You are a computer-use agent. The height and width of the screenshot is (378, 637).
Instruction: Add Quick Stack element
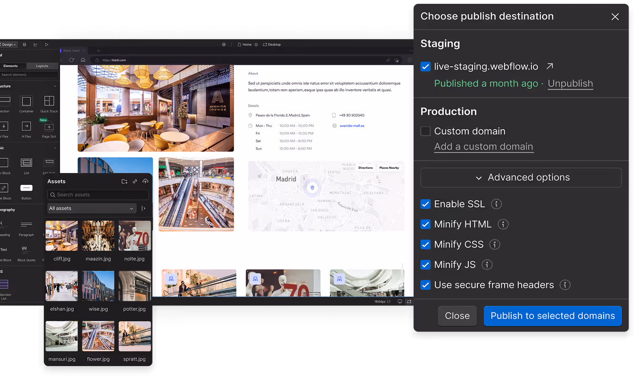49,104
